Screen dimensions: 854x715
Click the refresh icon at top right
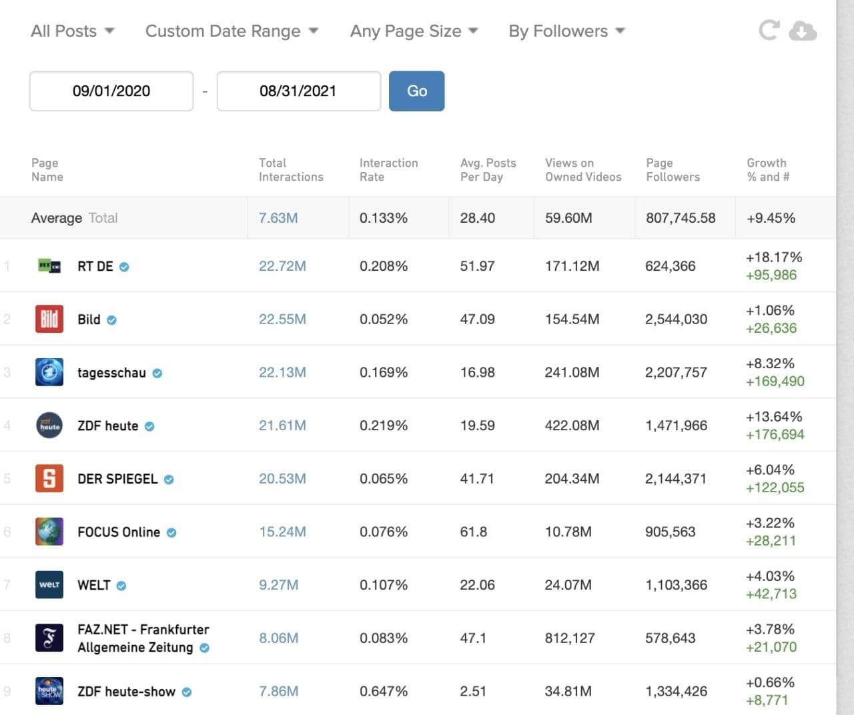coord(769,30)
